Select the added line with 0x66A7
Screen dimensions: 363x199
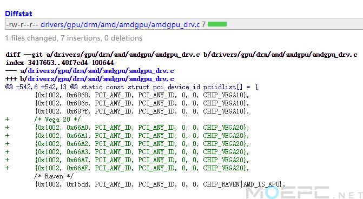127,160
